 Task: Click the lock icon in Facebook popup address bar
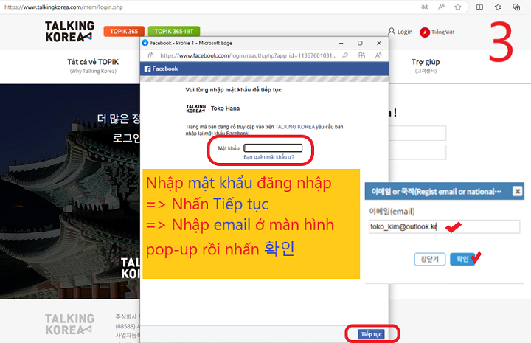pyautogui.click(x=150, y=55)
